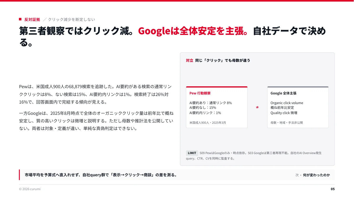Click the copyright text © 2026 curumi

[30, 189]
